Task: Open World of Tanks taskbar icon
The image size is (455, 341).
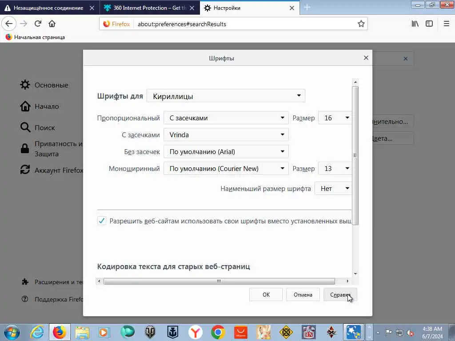Action: (150, 332)
